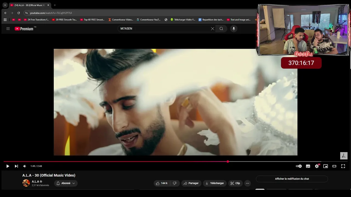Open '20 FREE Smooth Tra...' bookmark
Image resolution: width=351 pixels, height=197 pixels.
coord(64,20)
